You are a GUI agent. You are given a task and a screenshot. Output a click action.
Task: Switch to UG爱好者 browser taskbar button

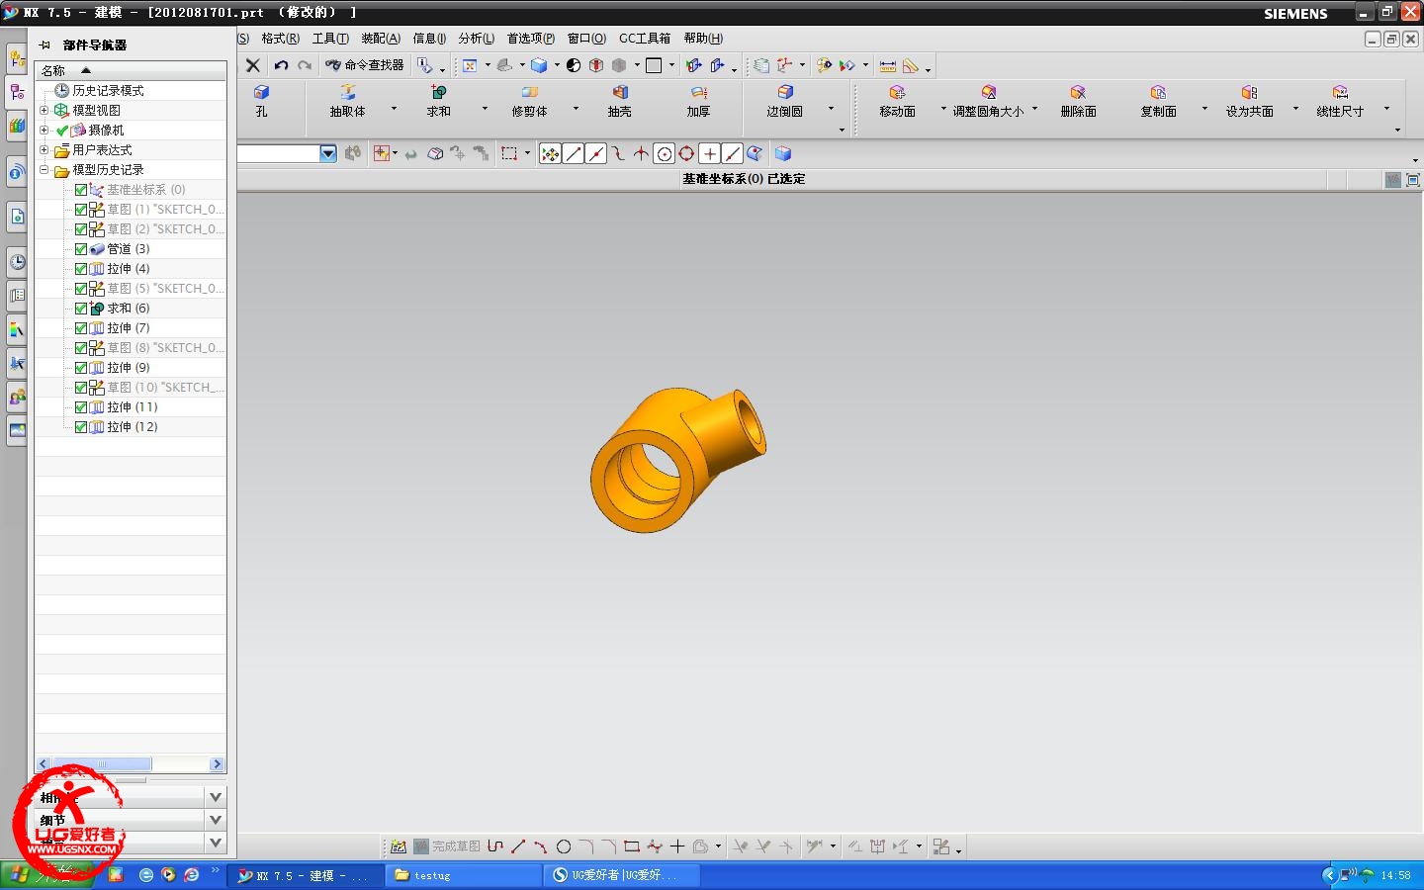[621, 875]
